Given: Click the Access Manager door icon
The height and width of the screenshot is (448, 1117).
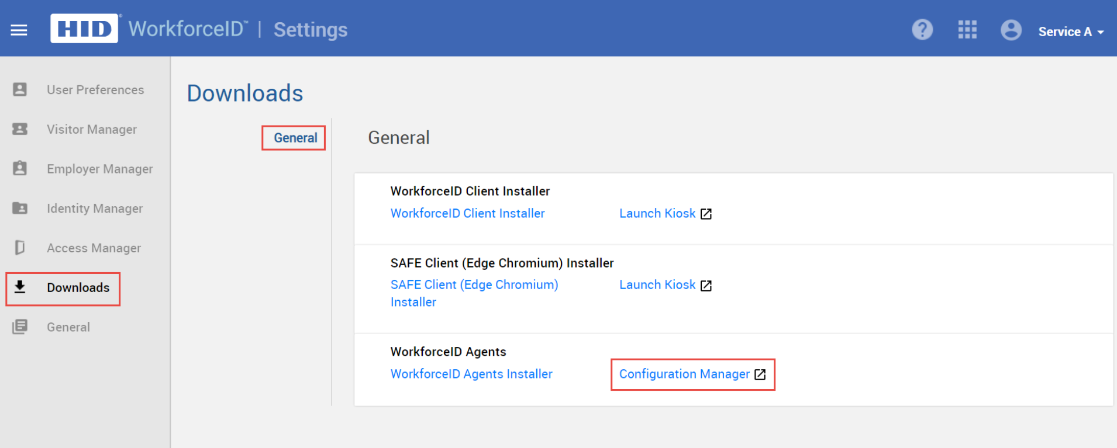Looking at the screenshot, I should coord(20,248).
